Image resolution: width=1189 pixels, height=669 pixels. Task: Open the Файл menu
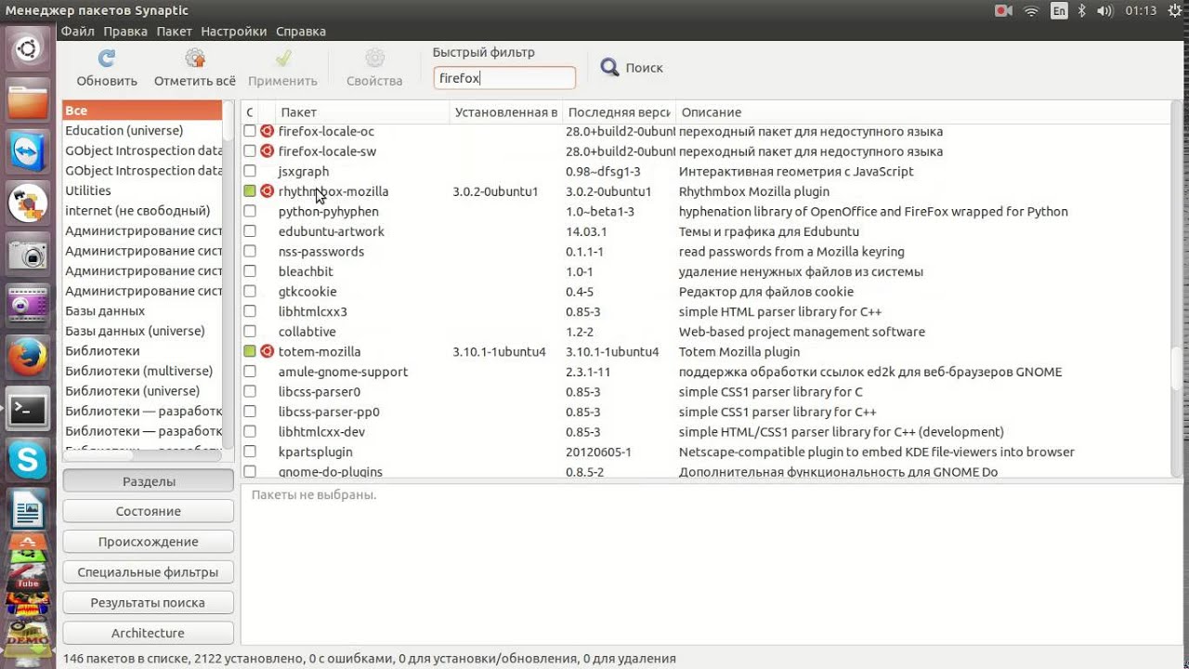point(77,31)
